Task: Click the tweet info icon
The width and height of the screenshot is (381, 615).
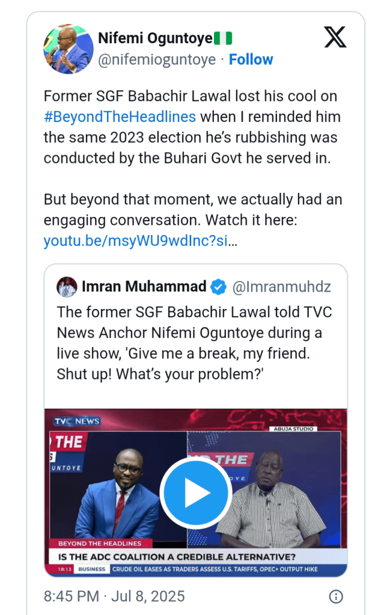Action: pos(336,596)
